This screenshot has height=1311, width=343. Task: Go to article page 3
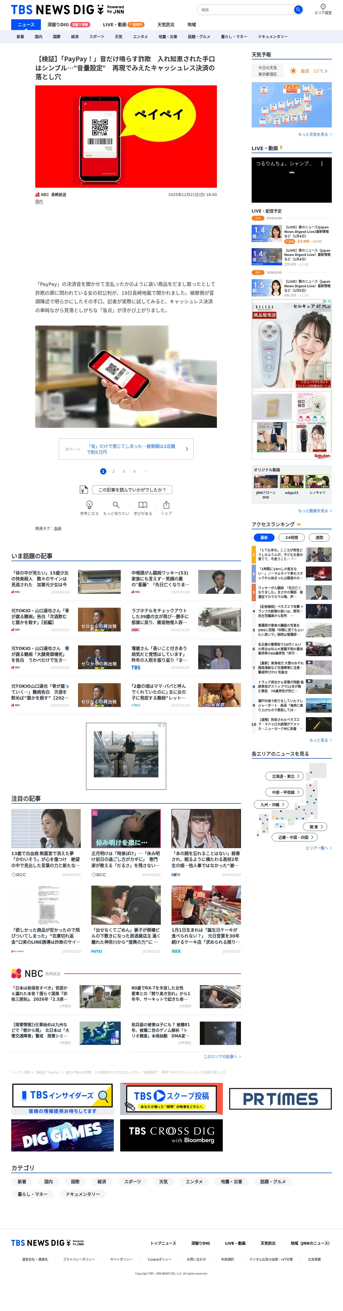pyautogui.click(x=123, y=471)
